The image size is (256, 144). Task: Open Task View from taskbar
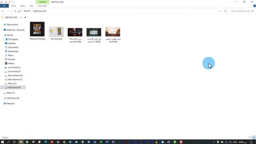[14, 142]
